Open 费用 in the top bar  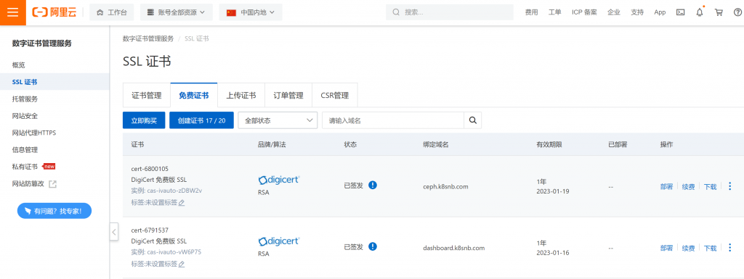tap(531, 12)
